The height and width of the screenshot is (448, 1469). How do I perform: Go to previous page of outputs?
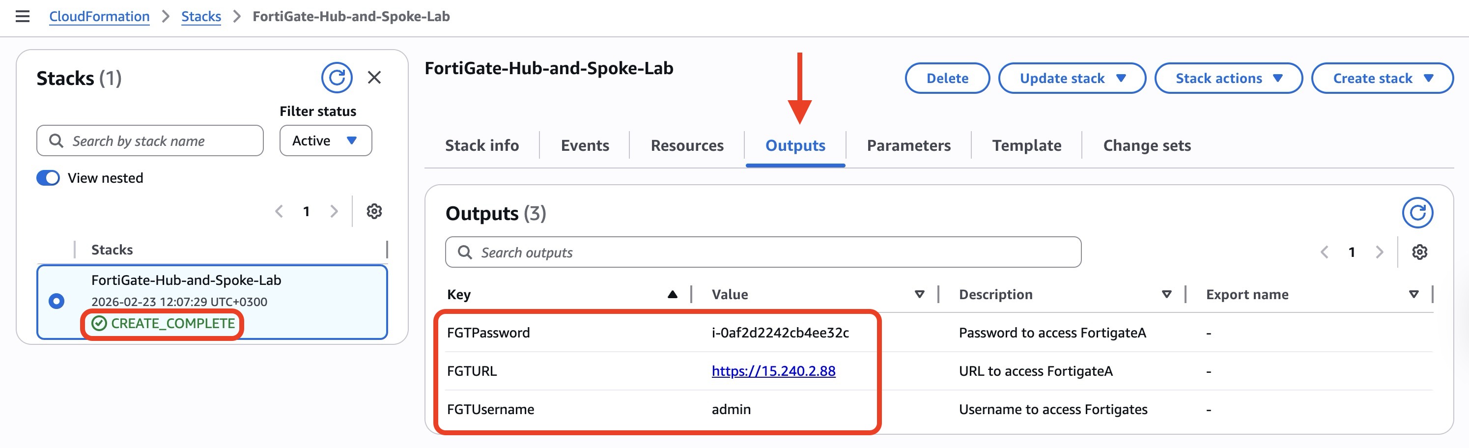coord(1324,252)
